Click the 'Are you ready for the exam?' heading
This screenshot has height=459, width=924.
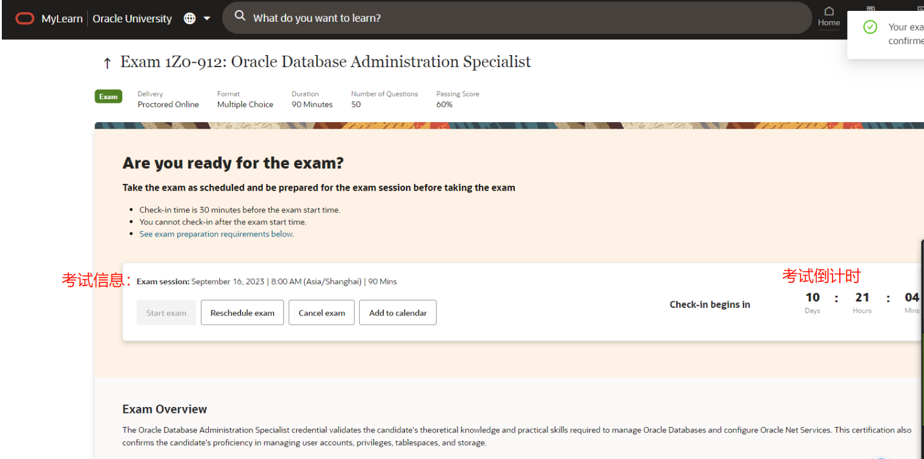point(233,163)
